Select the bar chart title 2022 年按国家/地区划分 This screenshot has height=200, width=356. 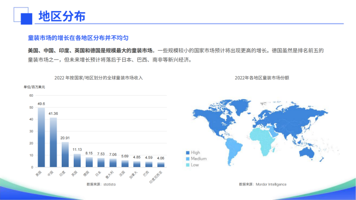click(99, 78)
